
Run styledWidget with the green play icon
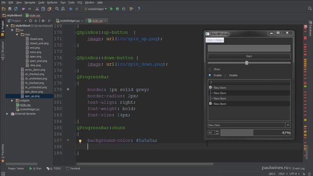click(x=112, y=9)
